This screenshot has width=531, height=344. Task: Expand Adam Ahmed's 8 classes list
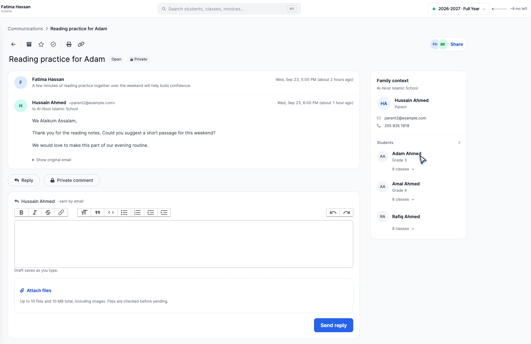[403, 169]
